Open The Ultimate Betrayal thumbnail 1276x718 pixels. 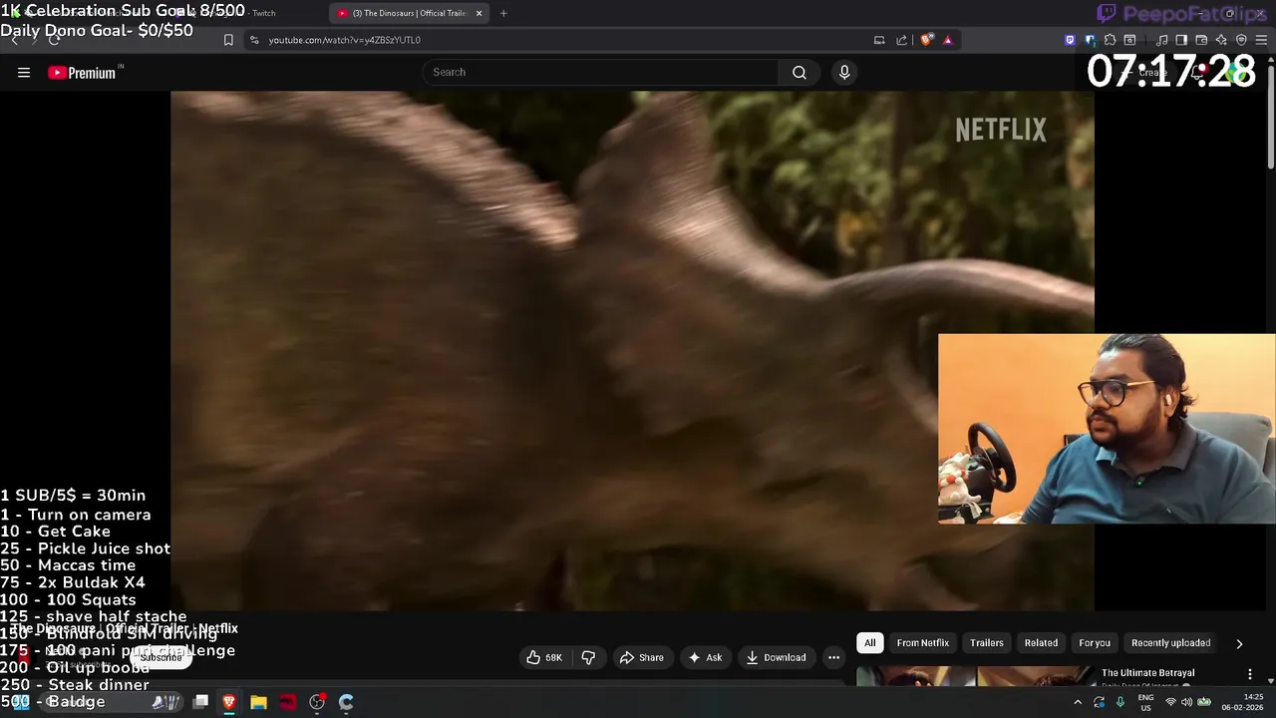coord(975,676)
